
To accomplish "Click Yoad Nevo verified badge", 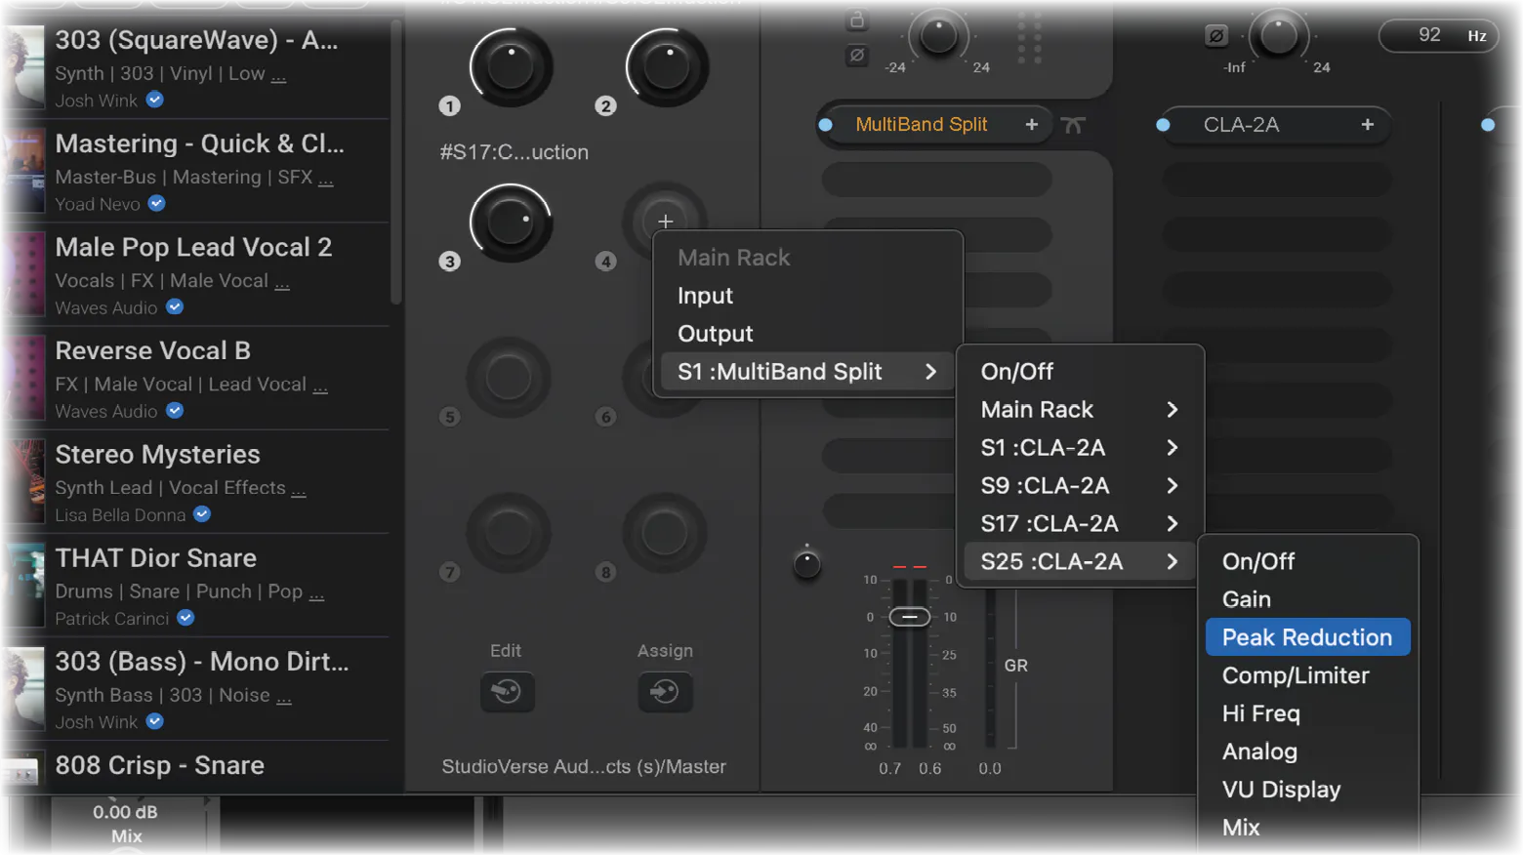I will coord(156,203).
